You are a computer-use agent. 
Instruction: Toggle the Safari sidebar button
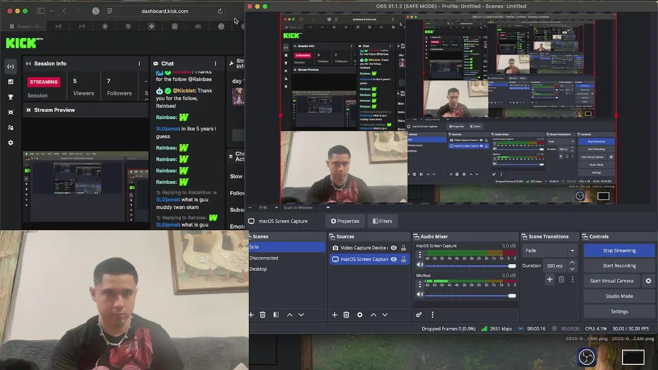(41, 11)
